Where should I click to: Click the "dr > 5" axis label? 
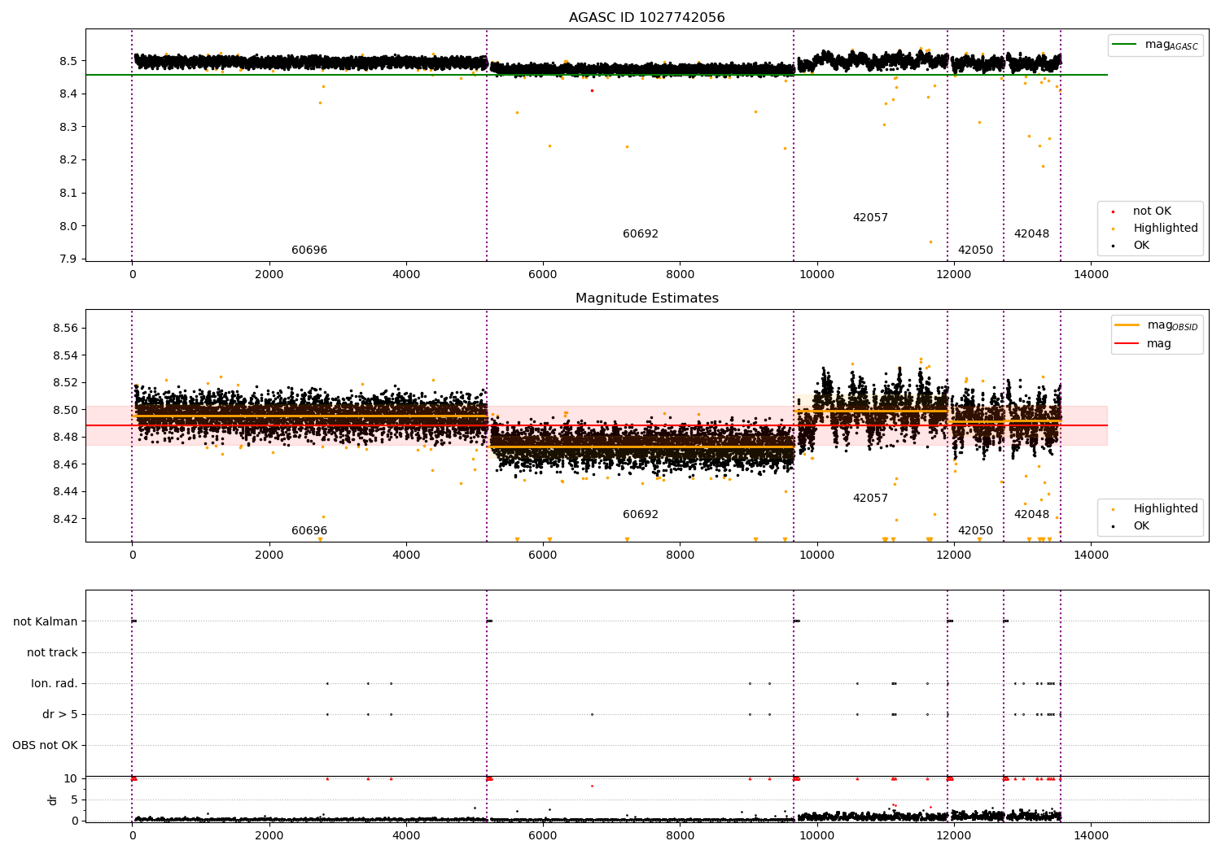pos(60,714)
